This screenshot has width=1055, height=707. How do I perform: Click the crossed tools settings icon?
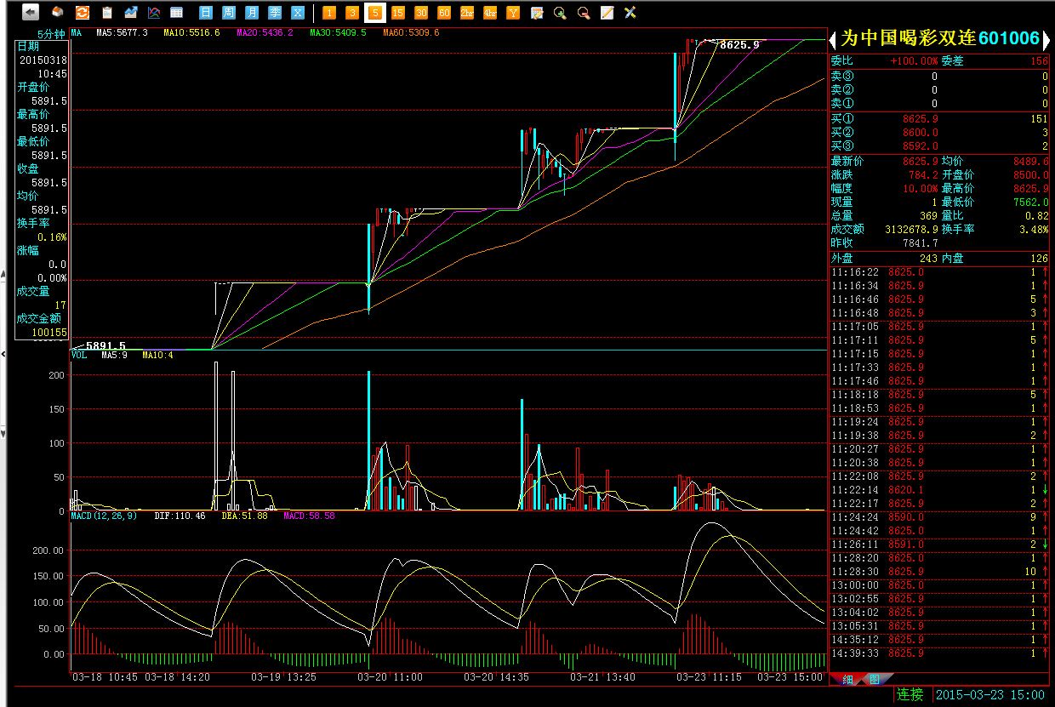coord(630,13)
